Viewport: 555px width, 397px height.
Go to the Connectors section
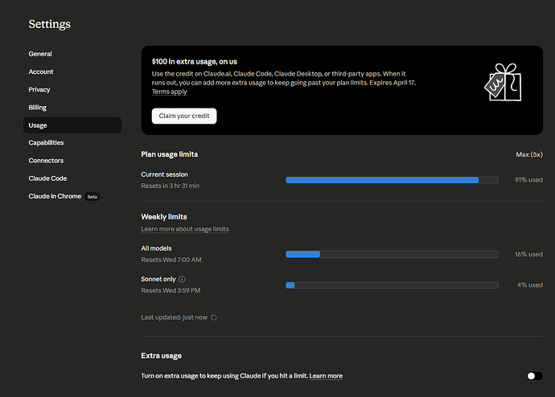click(x=46, y=161)
